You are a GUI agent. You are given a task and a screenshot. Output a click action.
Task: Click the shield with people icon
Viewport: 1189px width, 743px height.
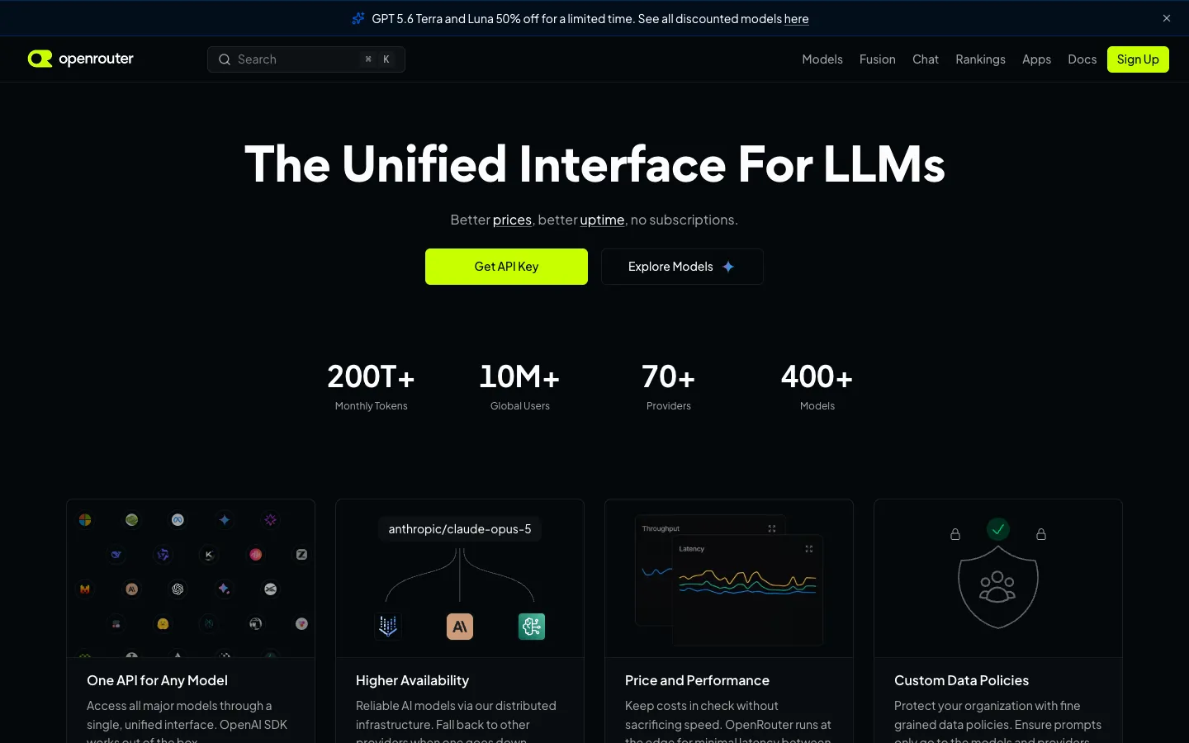[x=998, y=587]
